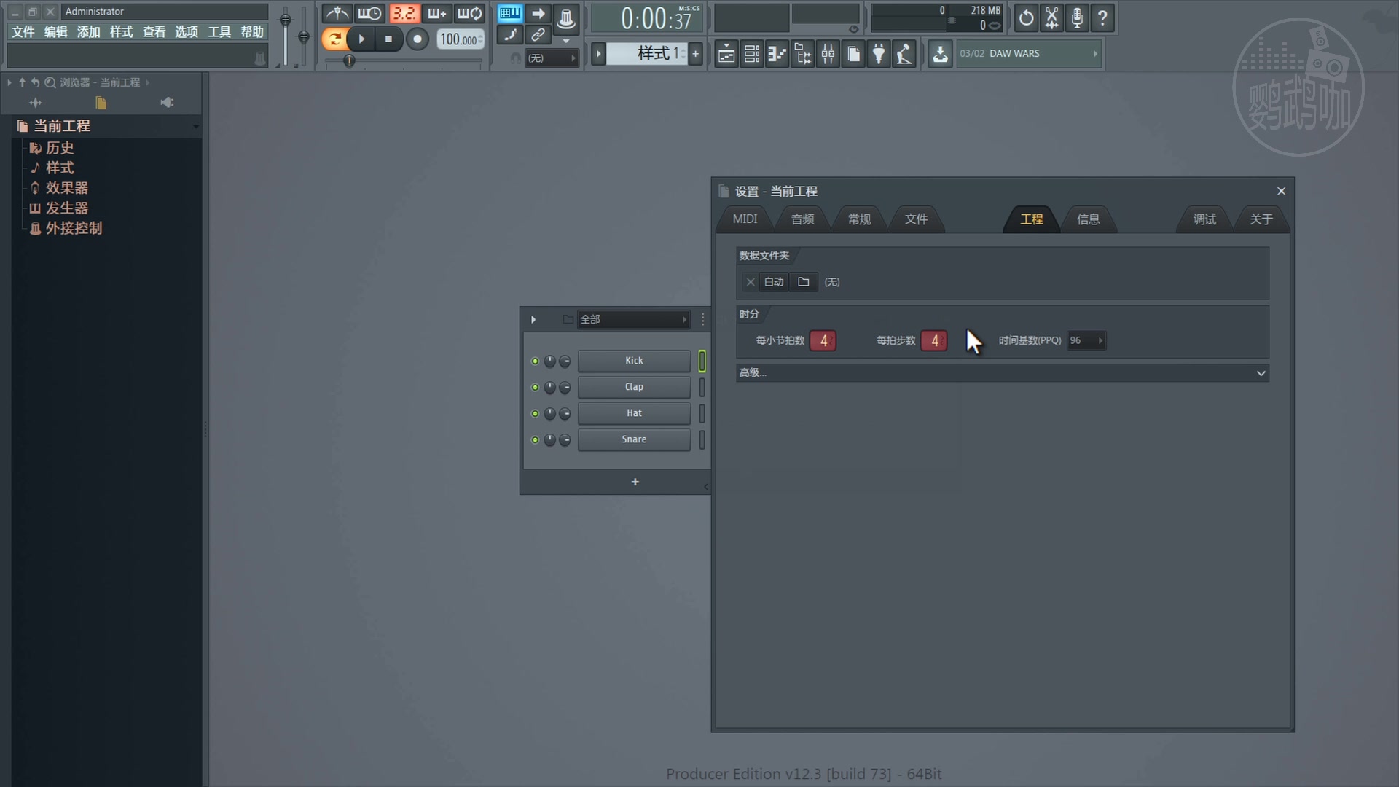Enable the Clap channel selector light

tap(533, 388)
